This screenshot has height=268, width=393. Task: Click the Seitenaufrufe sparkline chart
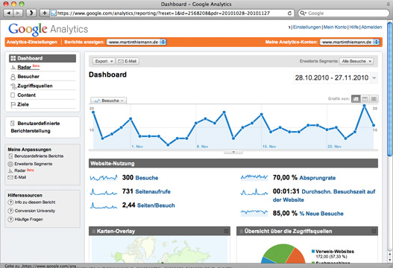pyautogui.click(x=104, y=191)
